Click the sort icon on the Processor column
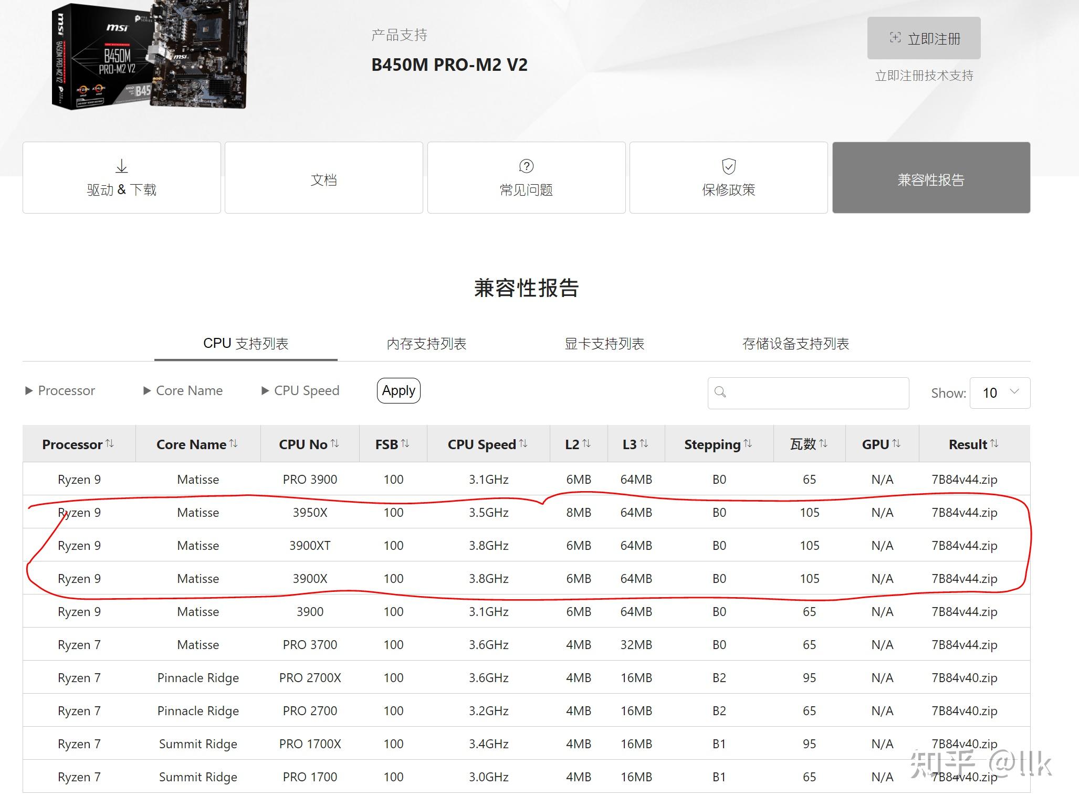The image size is (1079, 807). [110, 442]
